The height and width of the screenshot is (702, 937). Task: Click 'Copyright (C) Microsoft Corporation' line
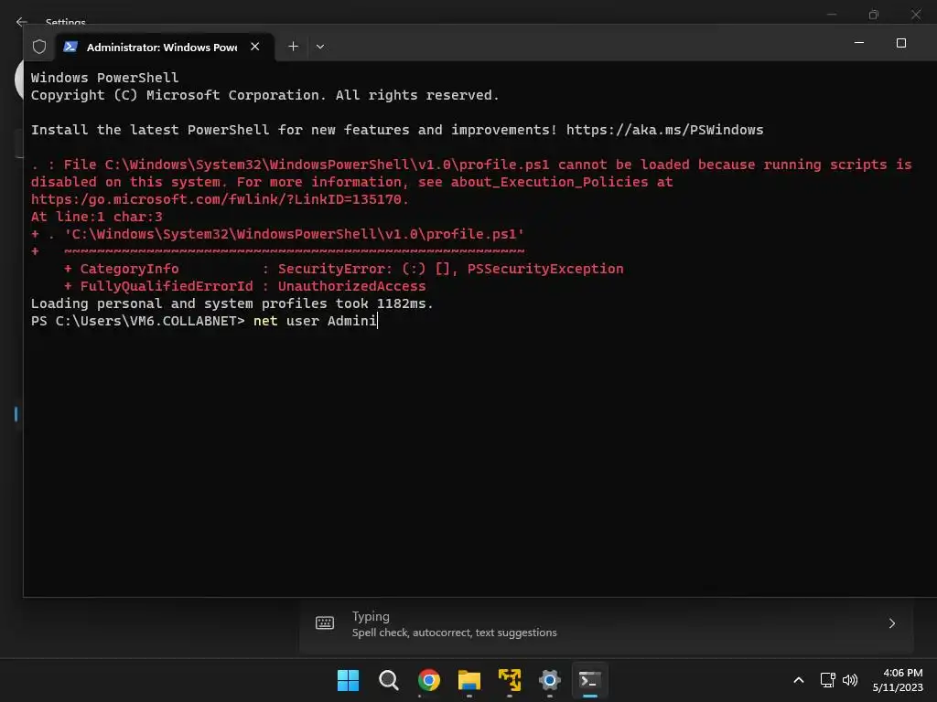coord(264,95)
